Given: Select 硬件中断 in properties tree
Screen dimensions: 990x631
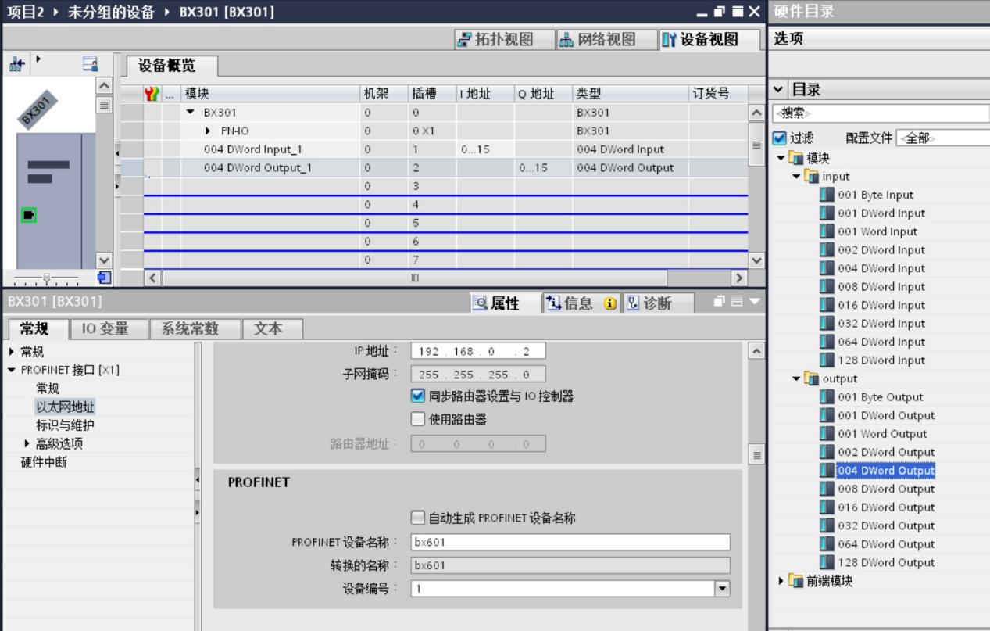Looking at the screenshot, I should point(45,461).
